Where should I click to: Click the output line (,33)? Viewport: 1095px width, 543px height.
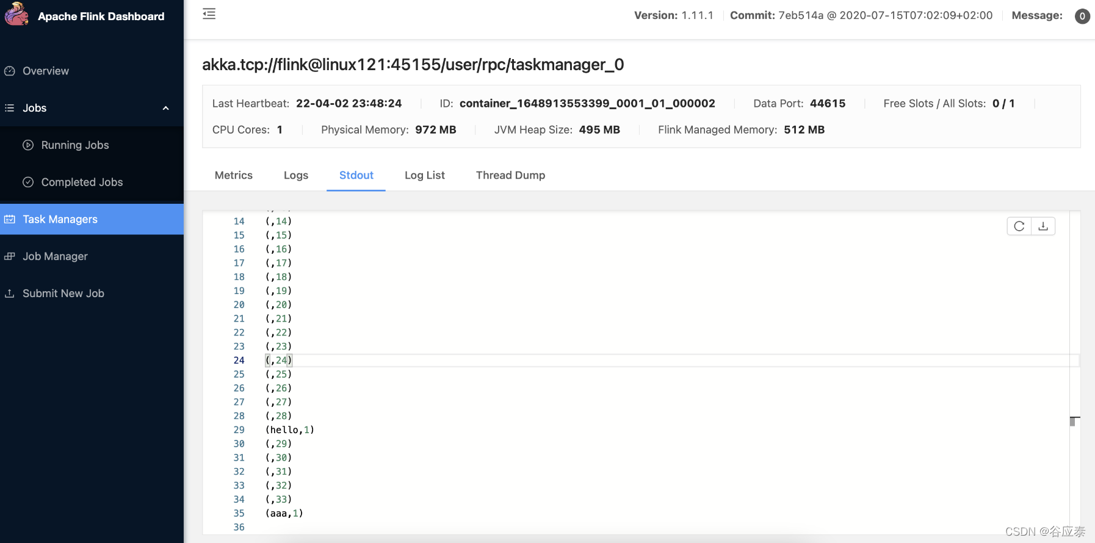pos(279,500)
